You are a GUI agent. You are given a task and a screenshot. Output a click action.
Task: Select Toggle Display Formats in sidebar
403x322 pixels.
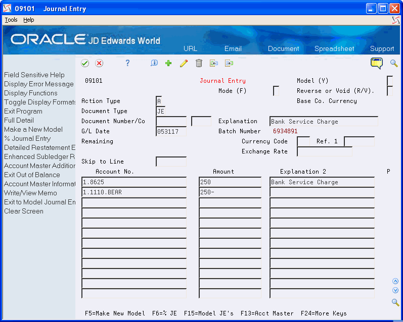click(39, 102)
